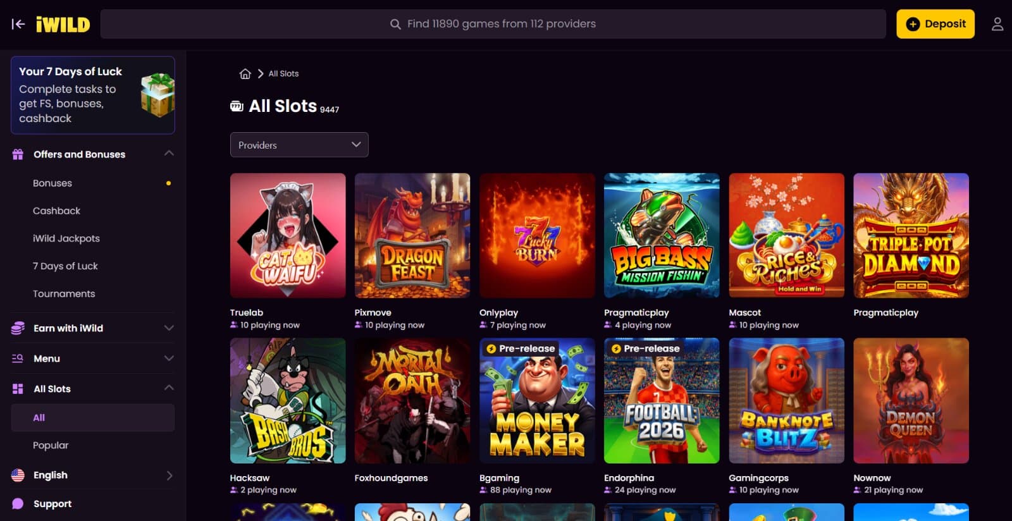Open Dragon Feast game thumbnail
Screen dimensions: 1012x521
(x=412, y=235)
